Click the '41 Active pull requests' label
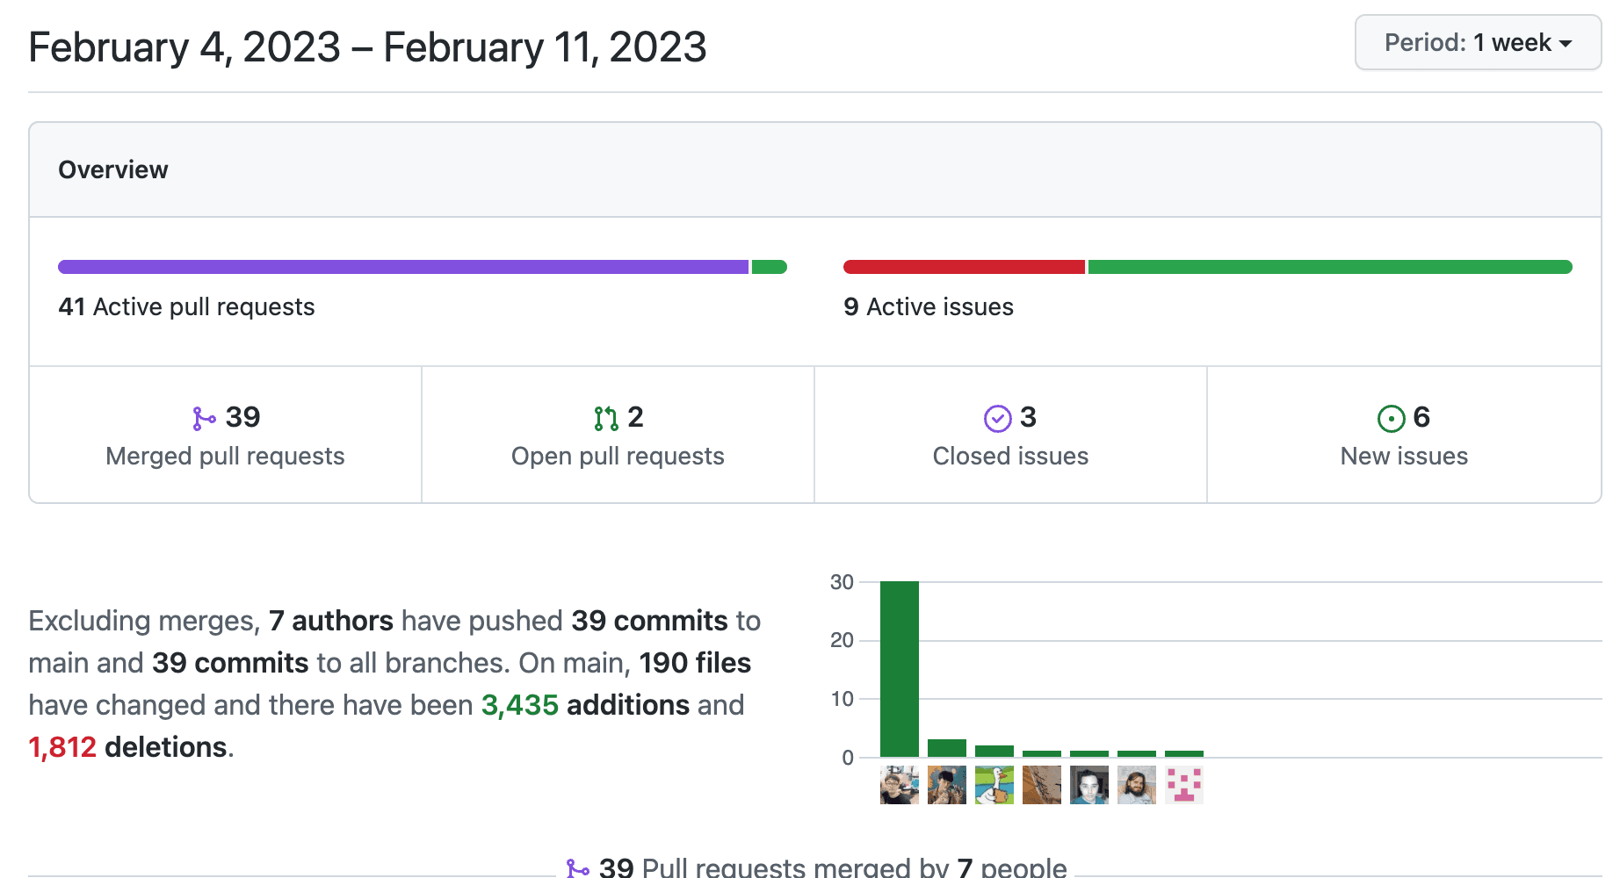This screenshot has height=878, width=1620. coord(186,307)
